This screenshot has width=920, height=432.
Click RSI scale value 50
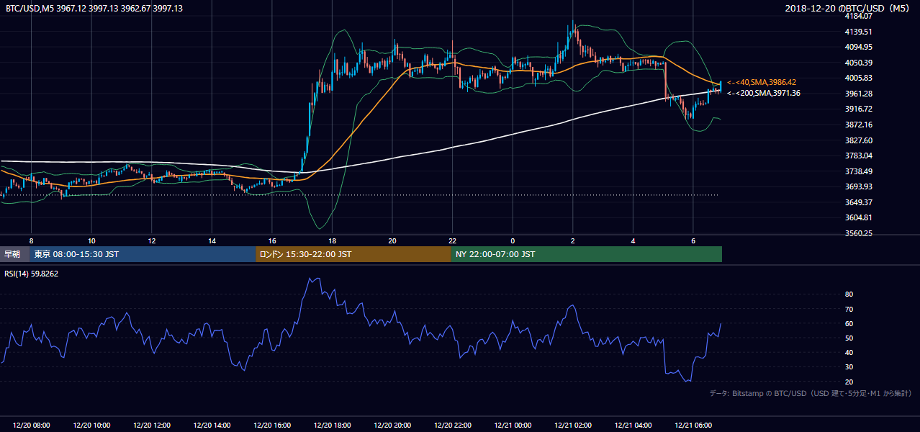click(x=849, y=338)
